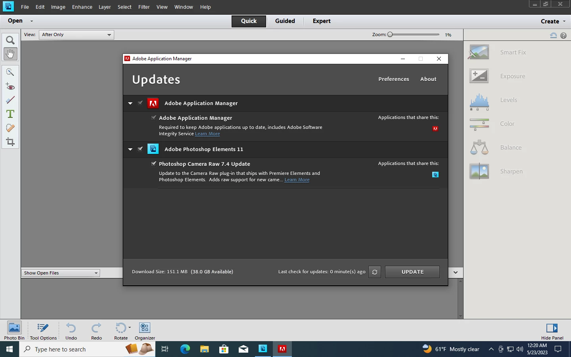Open Microsoft Edge from taskbar
Image resolution: width=571 pixels, height=357 pixels.
(x=185, y=349)
